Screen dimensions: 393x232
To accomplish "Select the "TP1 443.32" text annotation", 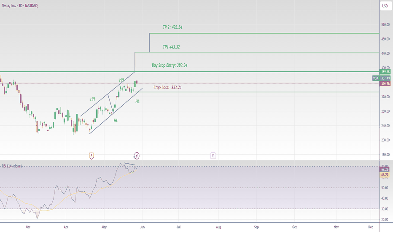I will [171, 47].
